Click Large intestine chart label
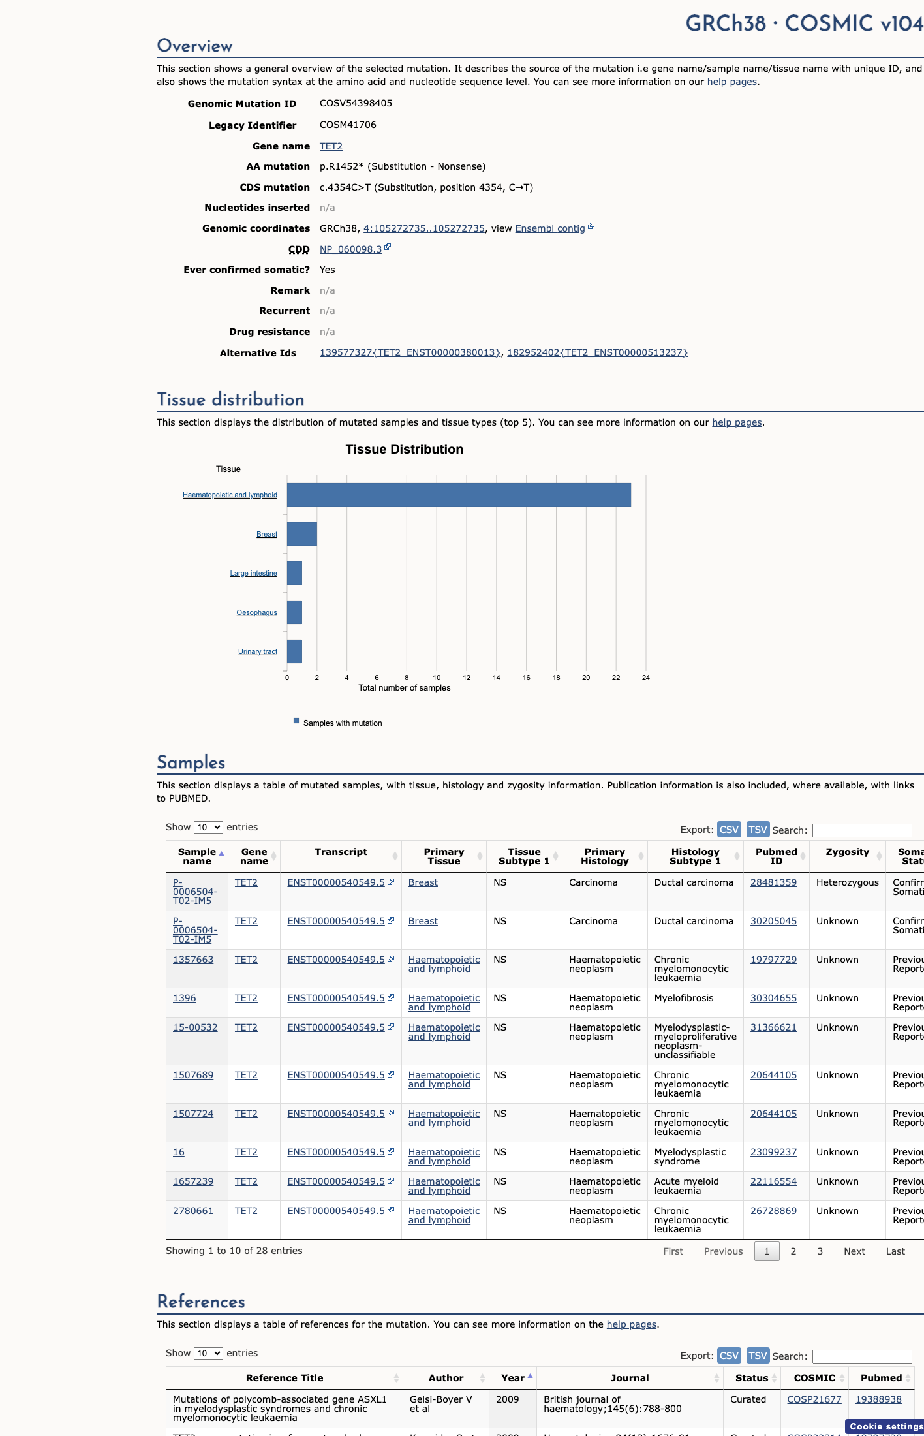The width and height of the screenshot is (924, 1436). tap(253, 573)
